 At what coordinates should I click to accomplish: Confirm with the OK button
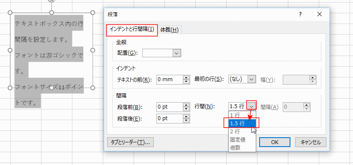[275, 142]
